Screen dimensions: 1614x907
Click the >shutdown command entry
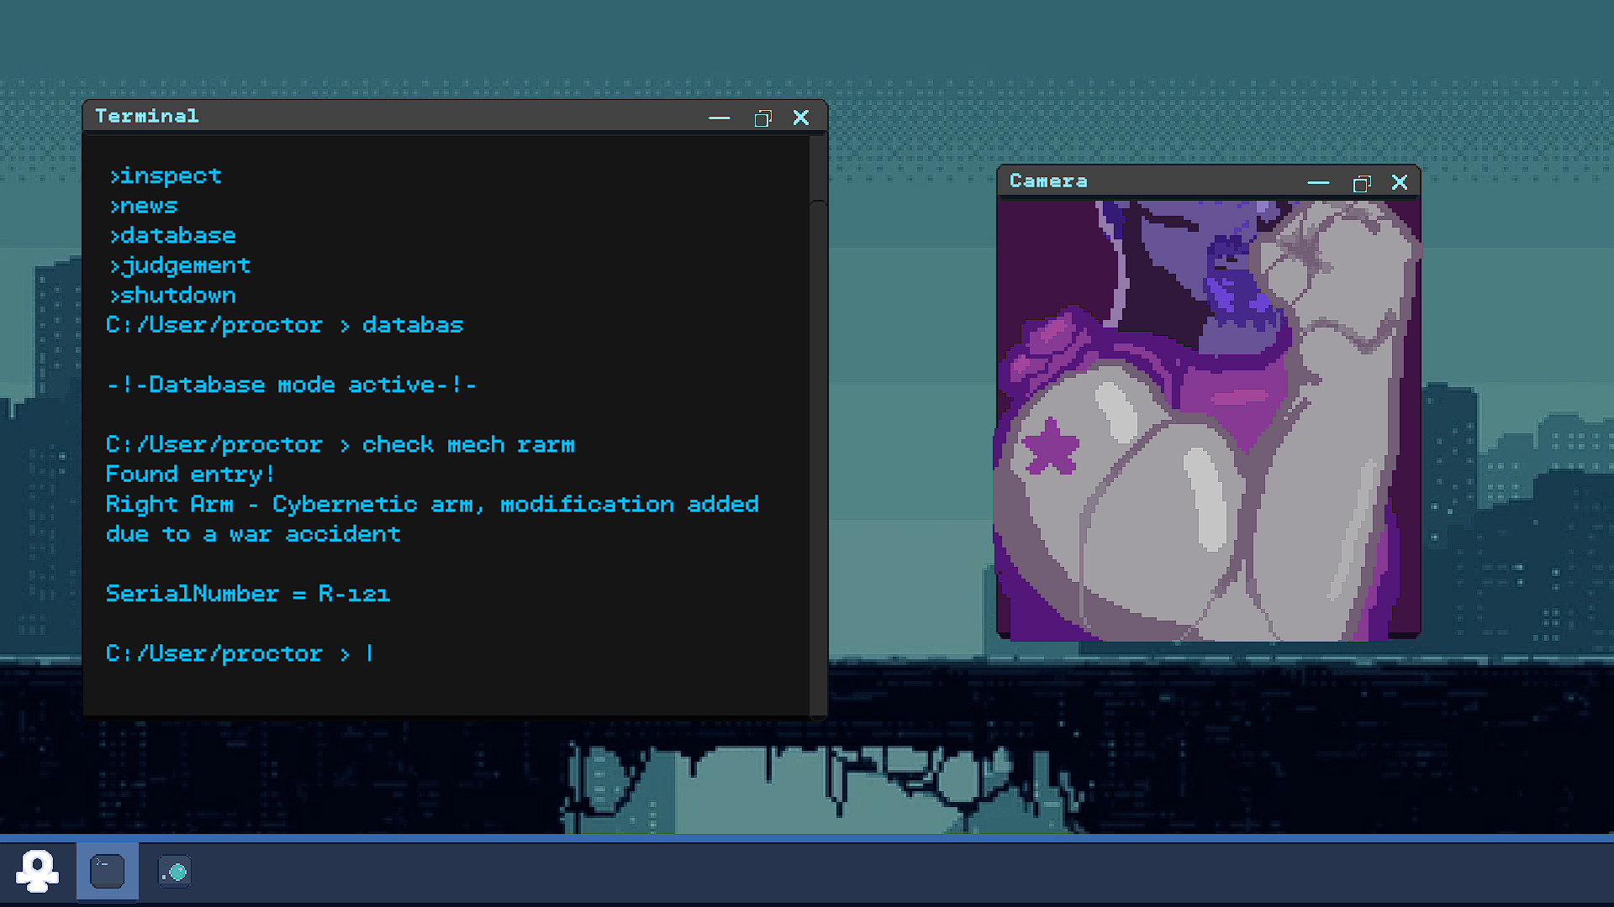tap(172, 296)
